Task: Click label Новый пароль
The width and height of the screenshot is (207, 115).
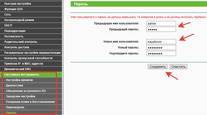Action: click(128, 48)
